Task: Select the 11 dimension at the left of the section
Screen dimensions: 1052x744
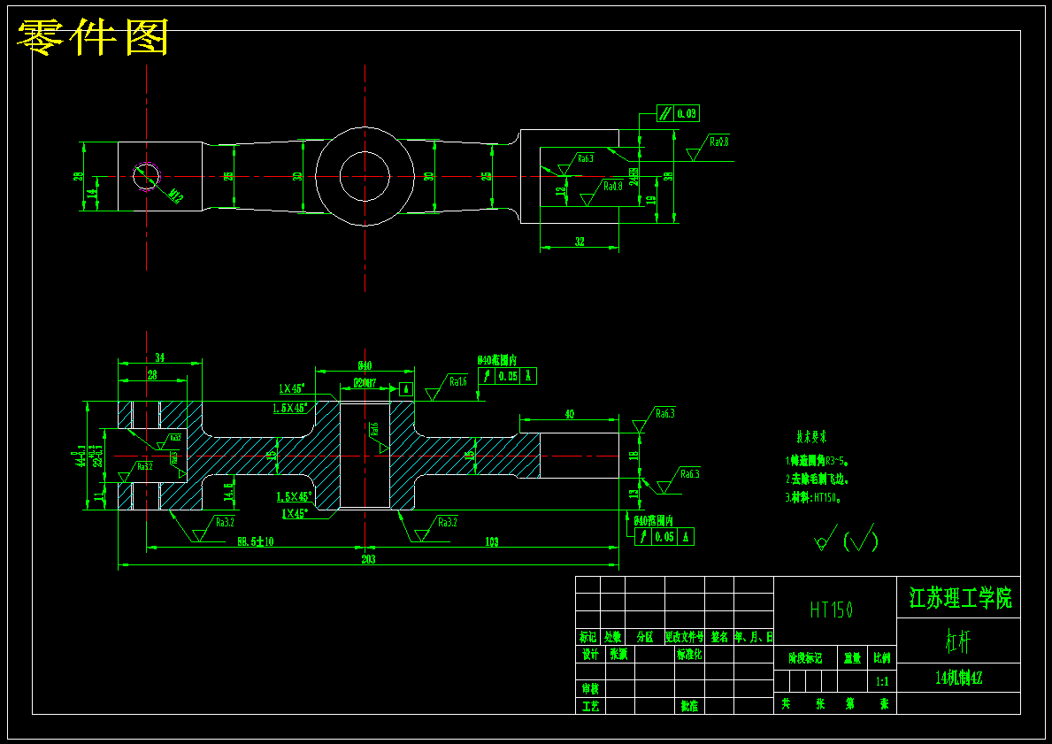Action: click(98, 497)
